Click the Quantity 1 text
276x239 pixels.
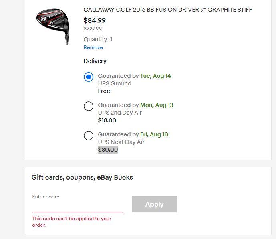[98, 39]
